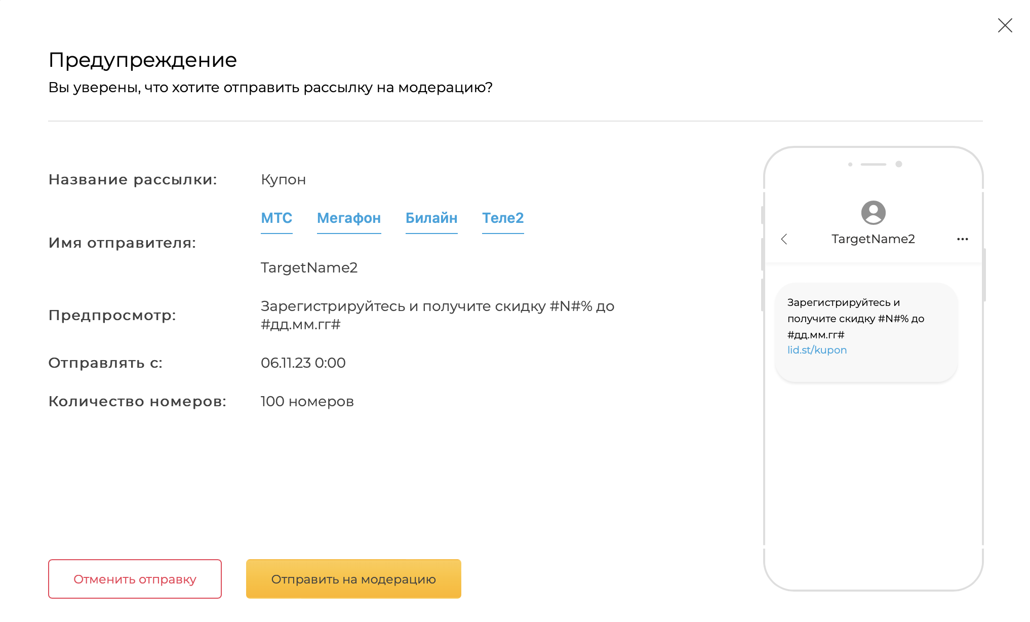Select the 100 номеров count value
The image size is (1030, 622).
click(x=307, y=401)
